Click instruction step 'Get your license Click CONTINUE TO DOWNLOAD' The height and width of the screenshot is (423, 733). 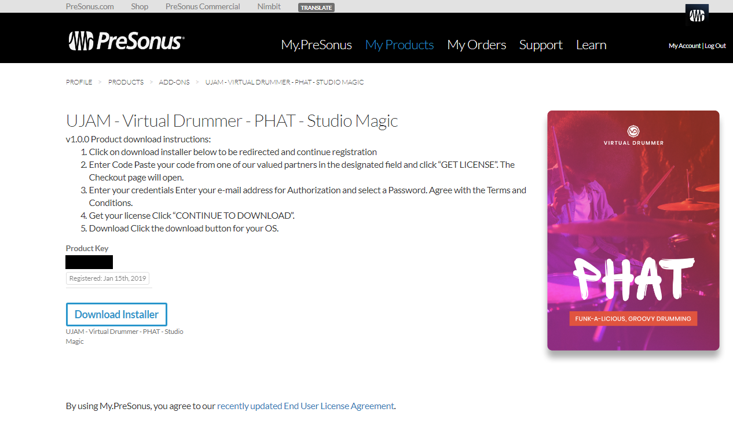click(192, 215)
